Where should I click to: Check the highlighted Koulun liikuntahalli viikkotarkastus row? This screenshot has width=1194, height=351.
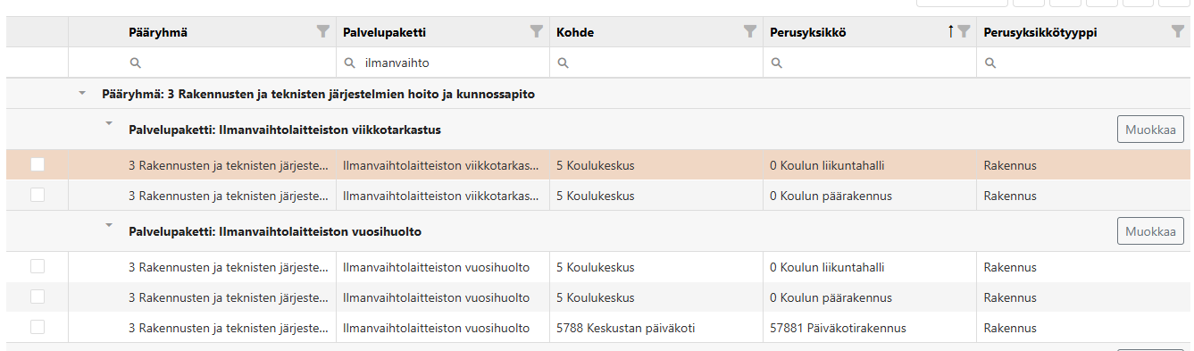pos(38,164)
